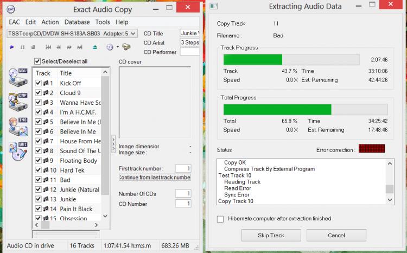Open the arrow next to database icon
Viewport: 407px width, 253px height.
[x=118, y=47]
